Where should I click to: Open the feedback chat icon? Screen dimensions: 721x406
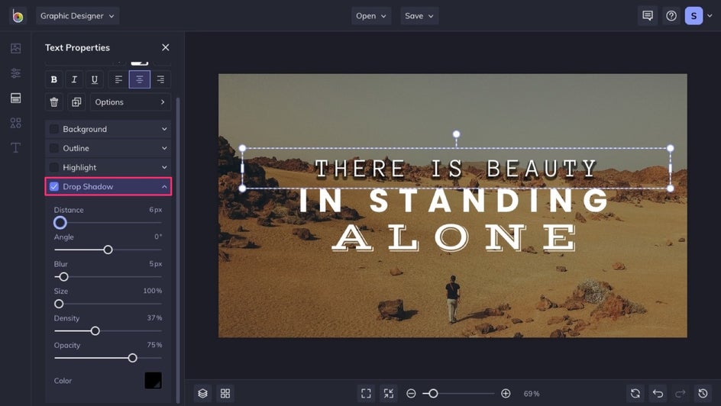coord(648,16)
